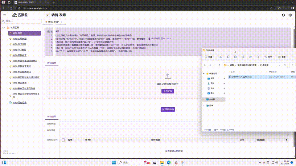Expand 此电脑 in the navigation pane
Viewport: 296px width, 166px height.
click(x=204, y=99)
